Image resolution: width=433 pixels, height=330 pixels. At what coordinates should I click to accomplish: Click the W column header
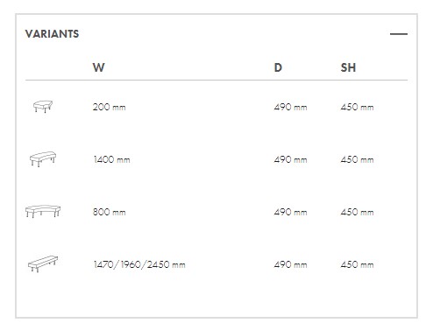point(99,67)
